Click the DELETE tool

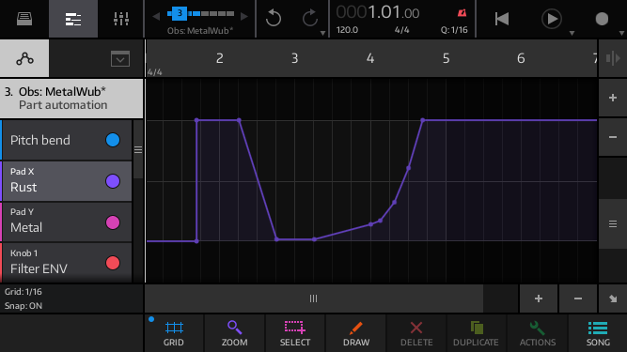416,333
